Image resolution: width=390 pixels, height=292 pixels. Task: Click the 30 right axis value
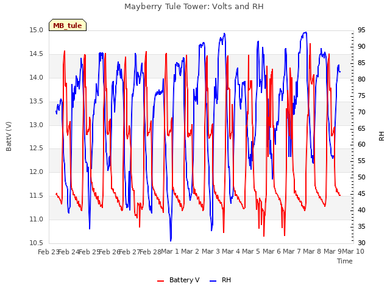[361, 243]
